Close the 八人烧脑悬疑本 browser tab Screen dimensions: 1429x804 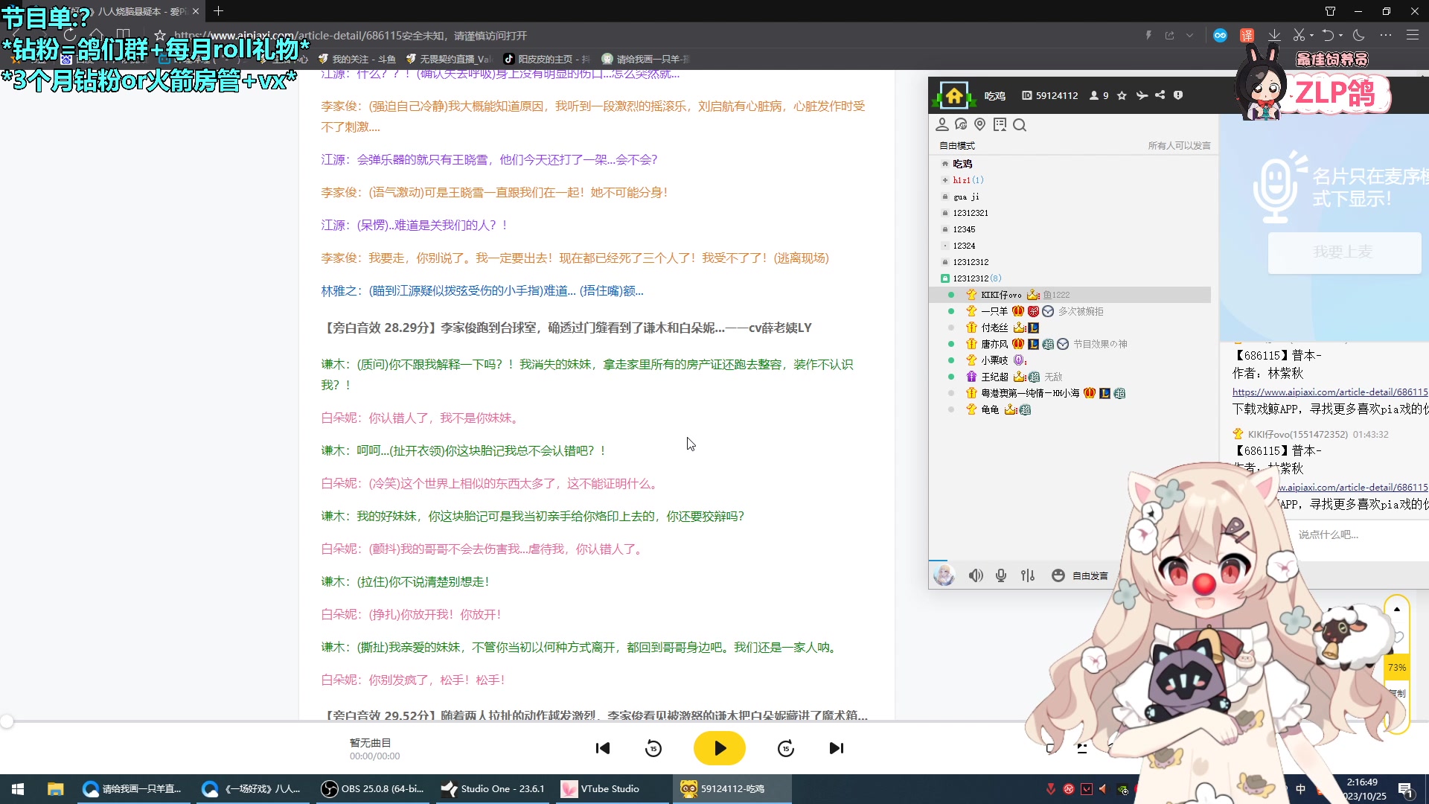(x=196, y=11)
